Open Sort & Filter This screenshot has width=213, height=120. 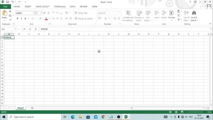pyautogui.click(x=186, y=16)
